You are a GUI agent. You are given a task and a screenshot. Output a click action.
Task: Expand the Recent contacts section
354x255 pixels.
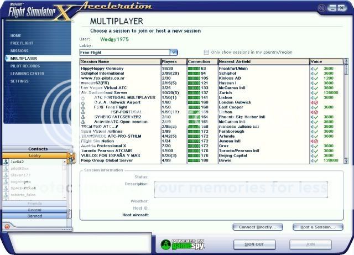pyautogui.click(x=34, y=210)
